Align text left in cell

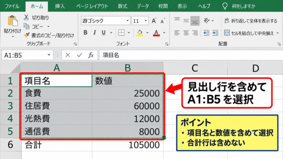(x=177, y=33)
